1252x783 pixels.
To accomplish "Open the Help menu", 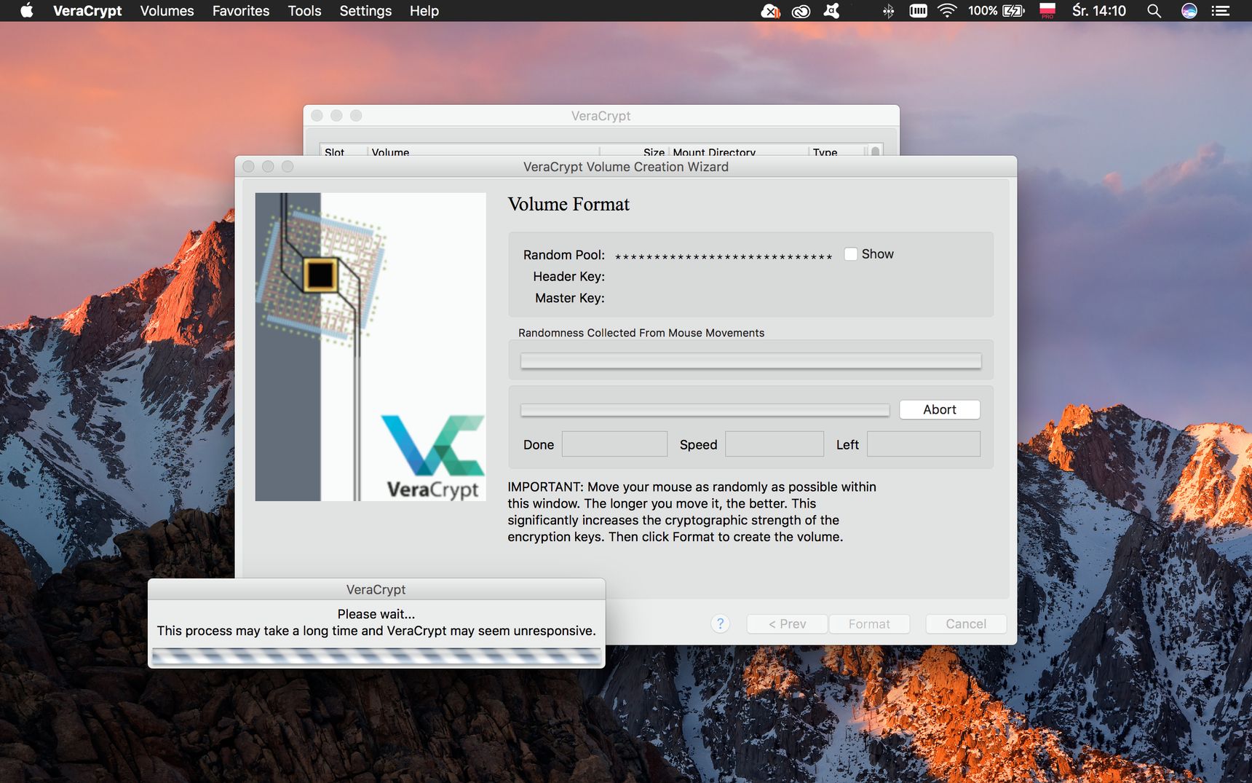I will click(424, 11).
